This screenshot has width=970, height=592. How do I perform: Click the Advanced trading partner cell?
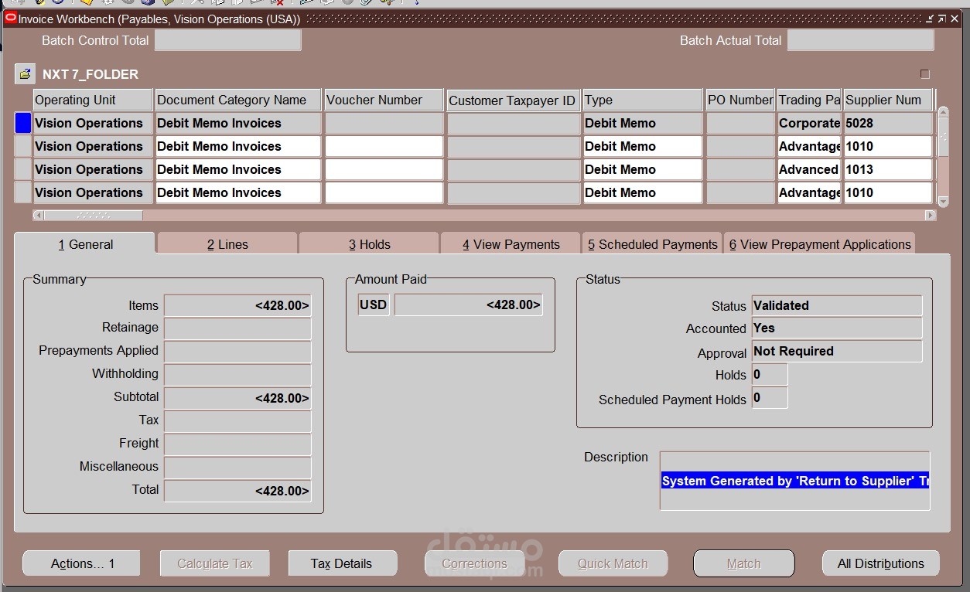tap(809, 169)
